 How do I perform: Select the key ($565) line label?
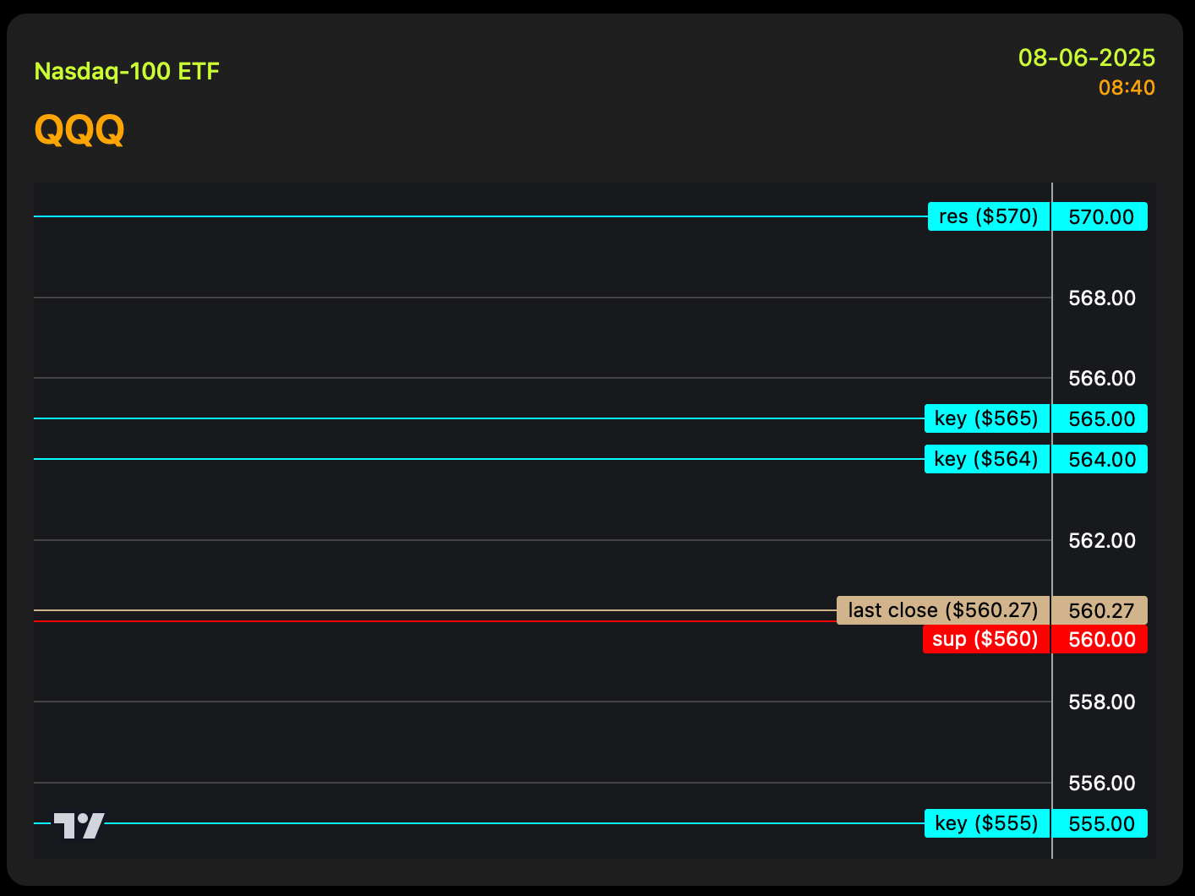(x=986, y=418)
